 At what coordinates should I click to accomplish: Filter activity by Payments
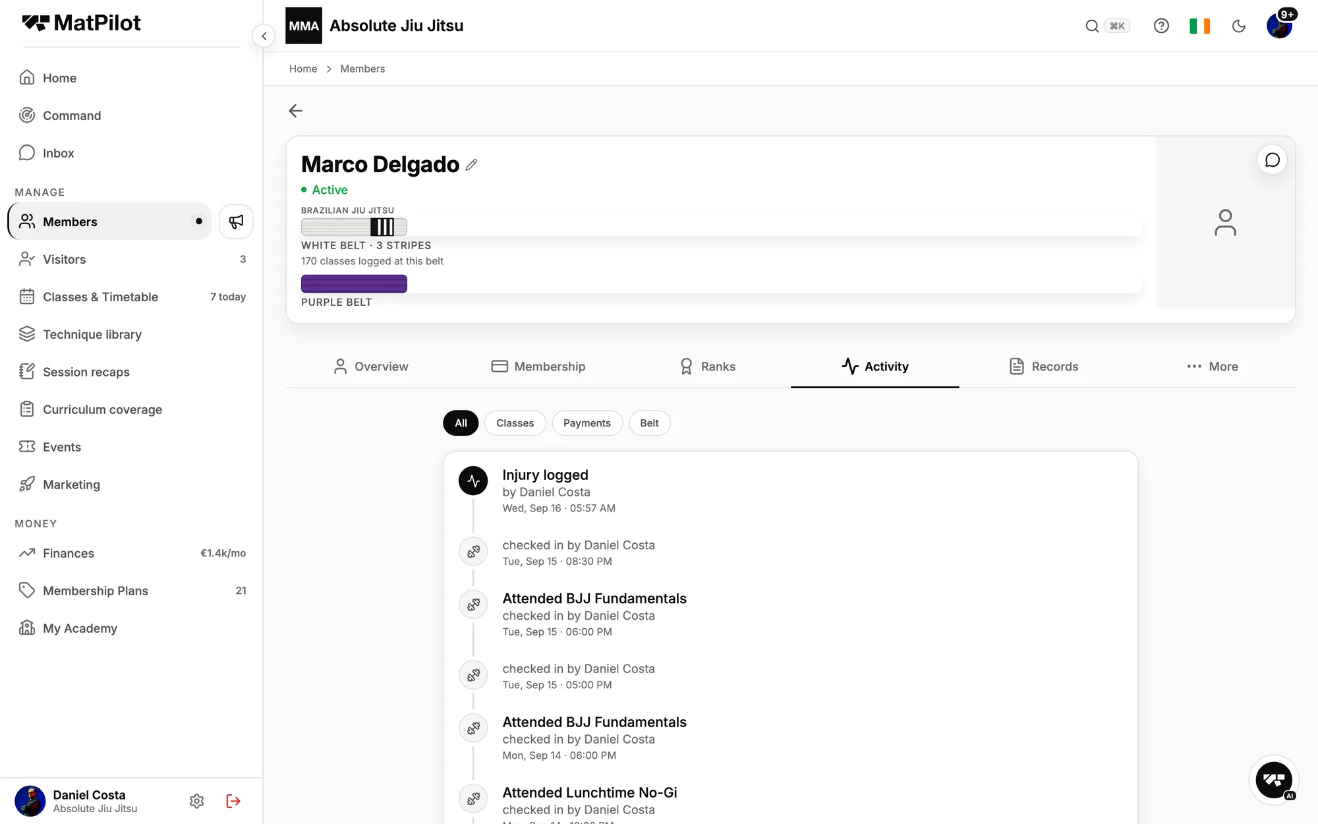tap(587, 423)
